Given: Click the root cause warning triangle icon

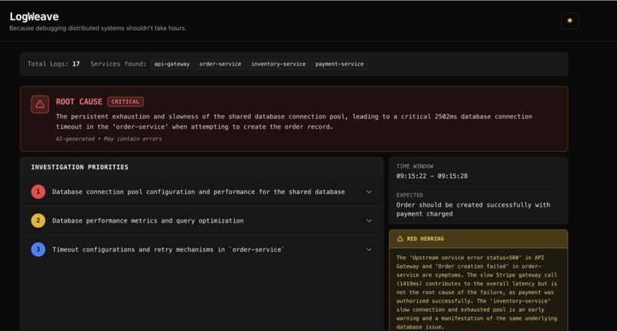Looking at the screenshot, I should (x=40, y=104).
